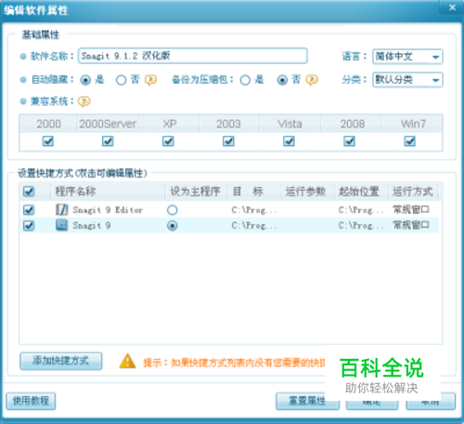Click the 使用教程 button
The image size is (464, 424).
point(31,401)
